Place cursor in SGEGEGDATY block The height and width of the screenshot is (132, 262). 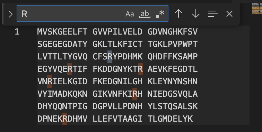click(x=62, y=44)
